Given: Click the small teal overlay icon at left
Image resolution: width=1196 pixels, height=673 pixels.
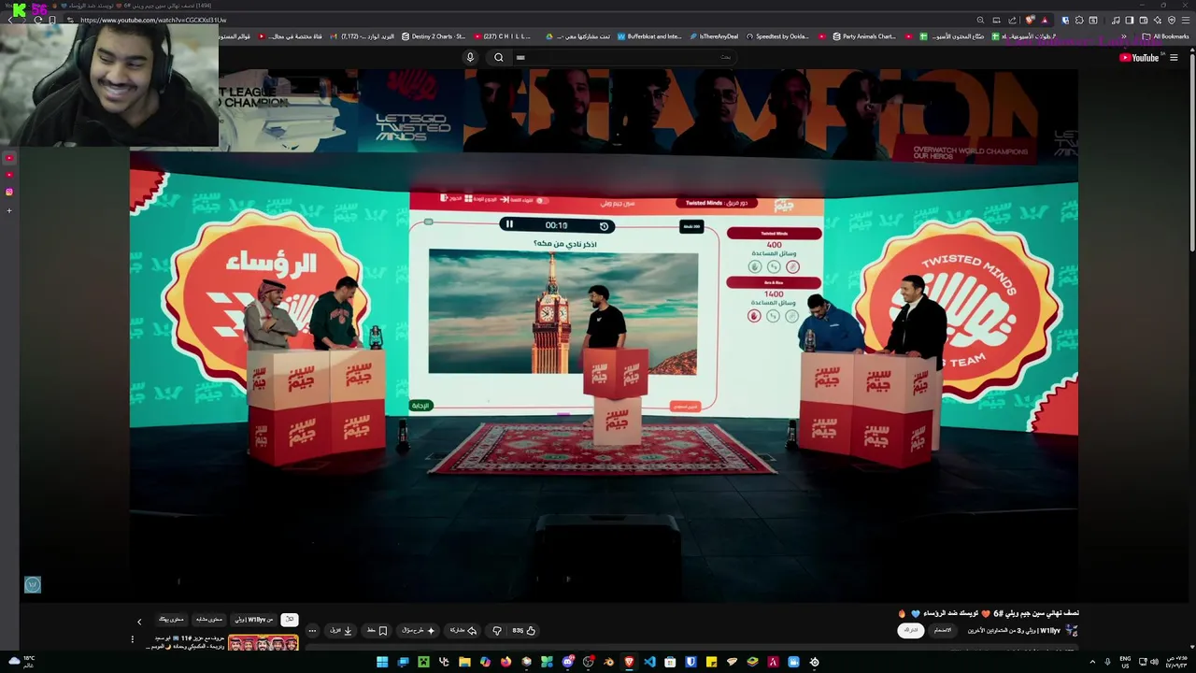Looking at the screenshot, I should click(x=33, y=584).
